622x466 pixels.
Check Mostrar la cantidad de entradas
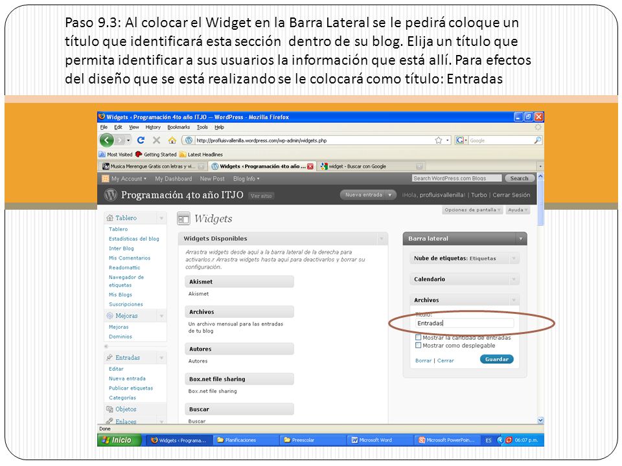tap(418, 338)
